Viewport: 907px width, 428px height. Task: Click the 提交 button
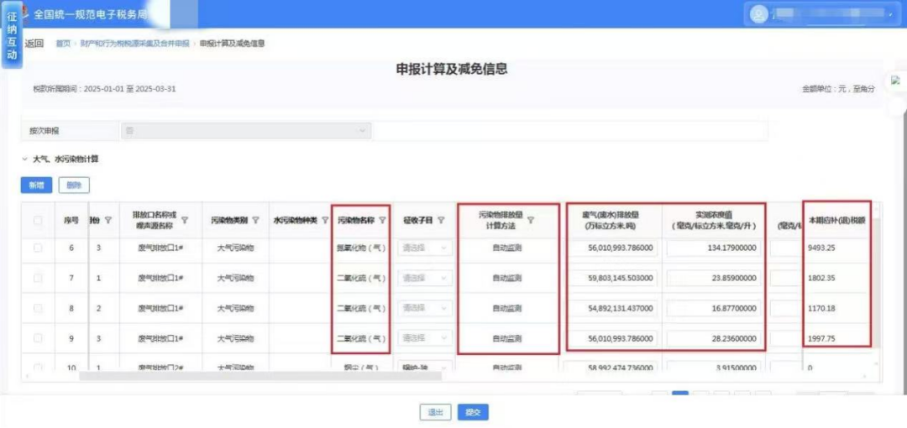[x=473, y=412]
